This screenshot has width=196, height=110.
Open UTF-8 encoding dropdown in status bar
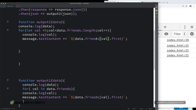tap(134, 109)
